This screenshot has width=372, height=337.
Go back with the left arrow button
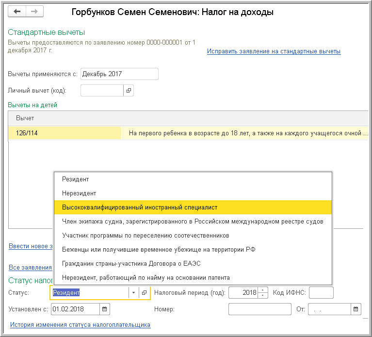tap(17, 11)
